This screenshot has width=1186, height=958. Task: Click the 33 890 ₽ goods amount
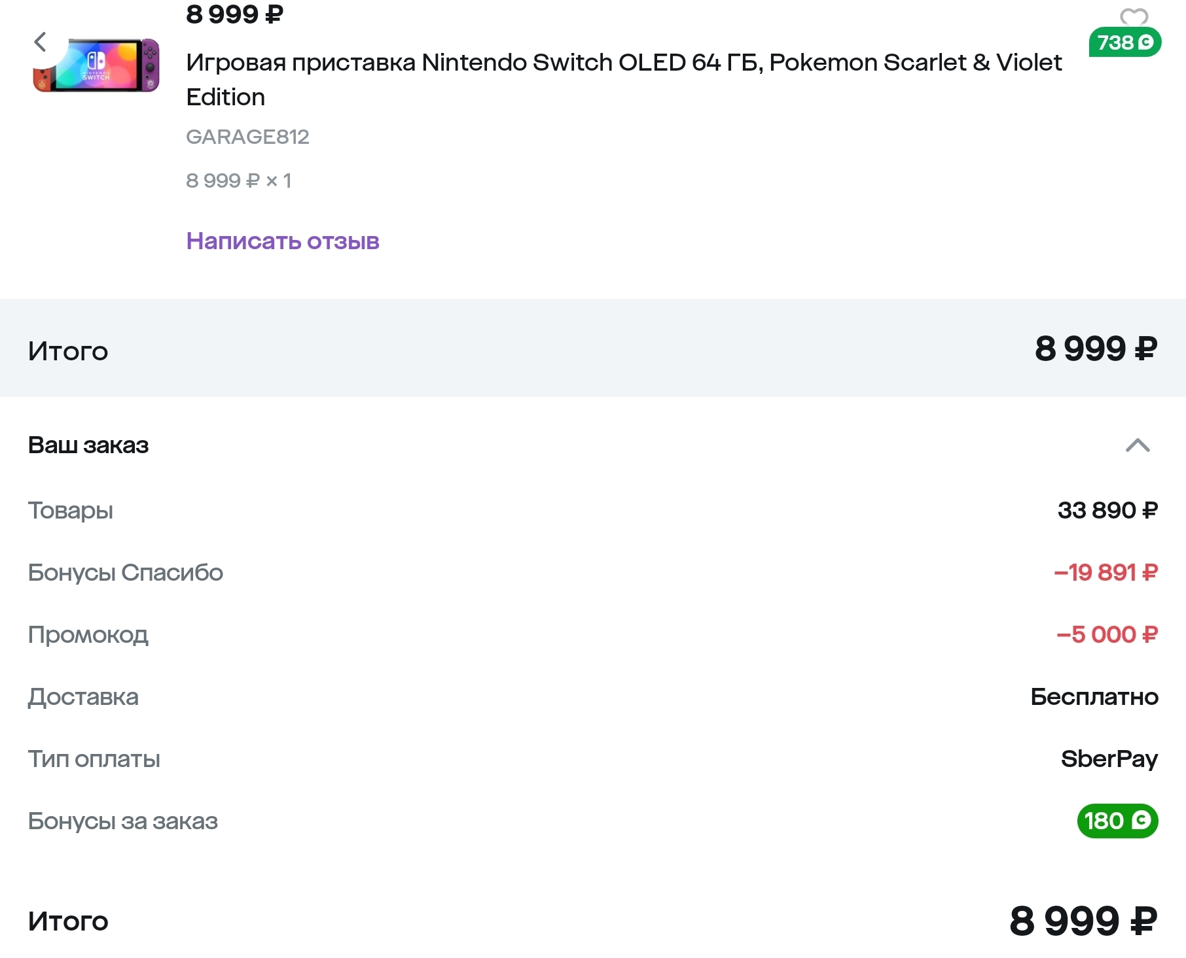(1107, 510)
